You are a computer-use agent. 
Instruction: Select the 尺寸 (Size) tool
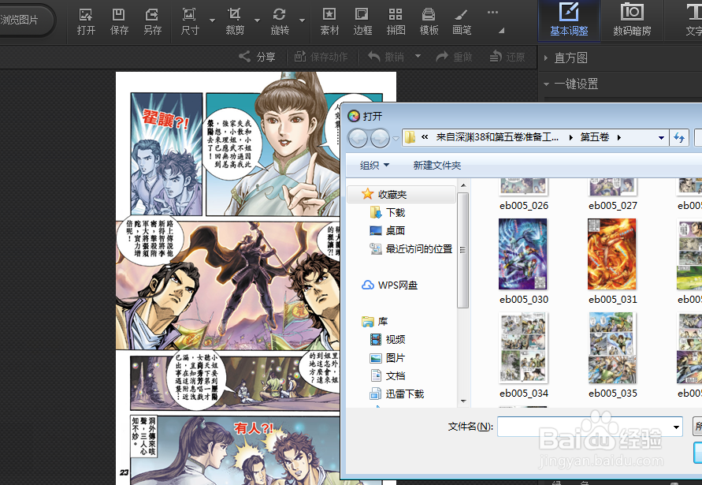pos(190,21)
